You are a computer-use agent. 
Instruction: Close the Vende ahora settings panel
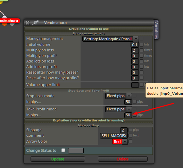(x=27, y=23)
